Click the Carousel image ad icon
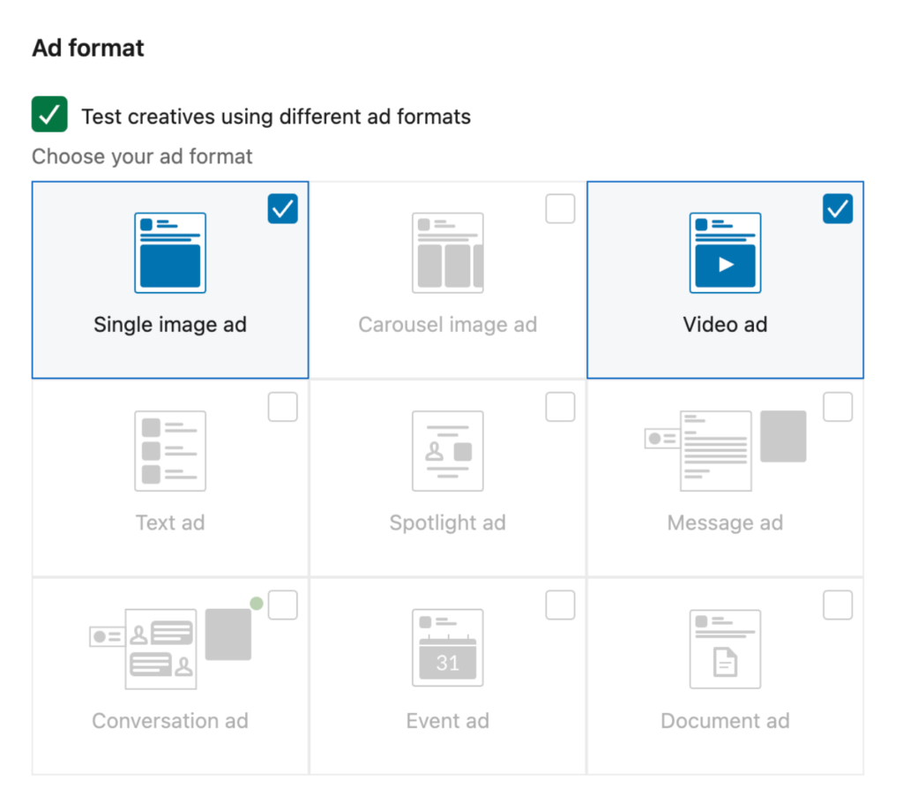903x796 pixels. click(x=447, y=252)
